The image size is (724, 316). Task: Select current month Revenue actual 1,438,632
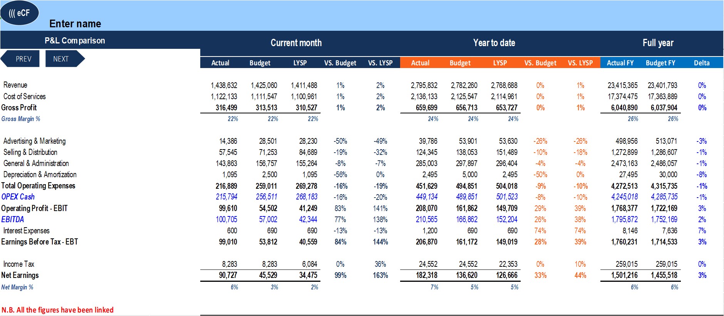[224, 85]
